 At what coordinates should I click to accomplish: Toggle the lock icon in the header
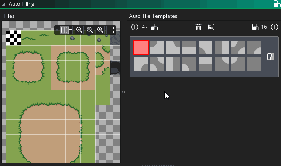coord(277,4)
